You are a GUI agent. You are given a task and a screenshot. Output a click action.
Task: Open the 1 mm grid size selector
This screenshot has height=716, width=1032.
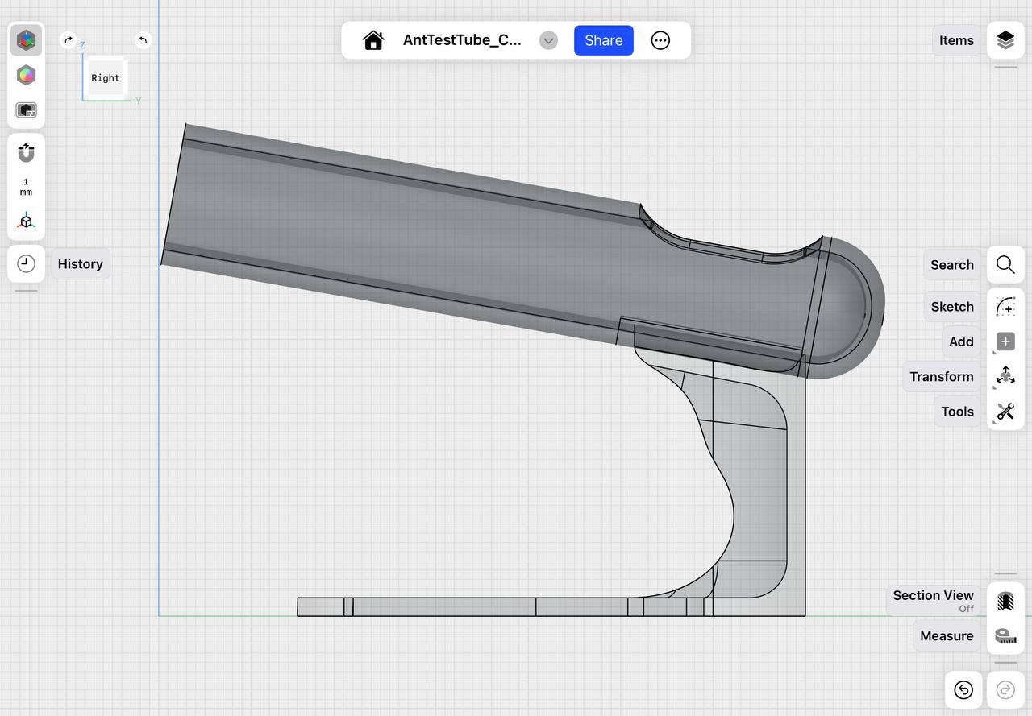26,187
